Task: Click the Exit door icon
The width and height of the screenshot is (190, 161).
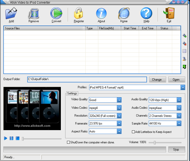Action: click(x=169, y=13)
